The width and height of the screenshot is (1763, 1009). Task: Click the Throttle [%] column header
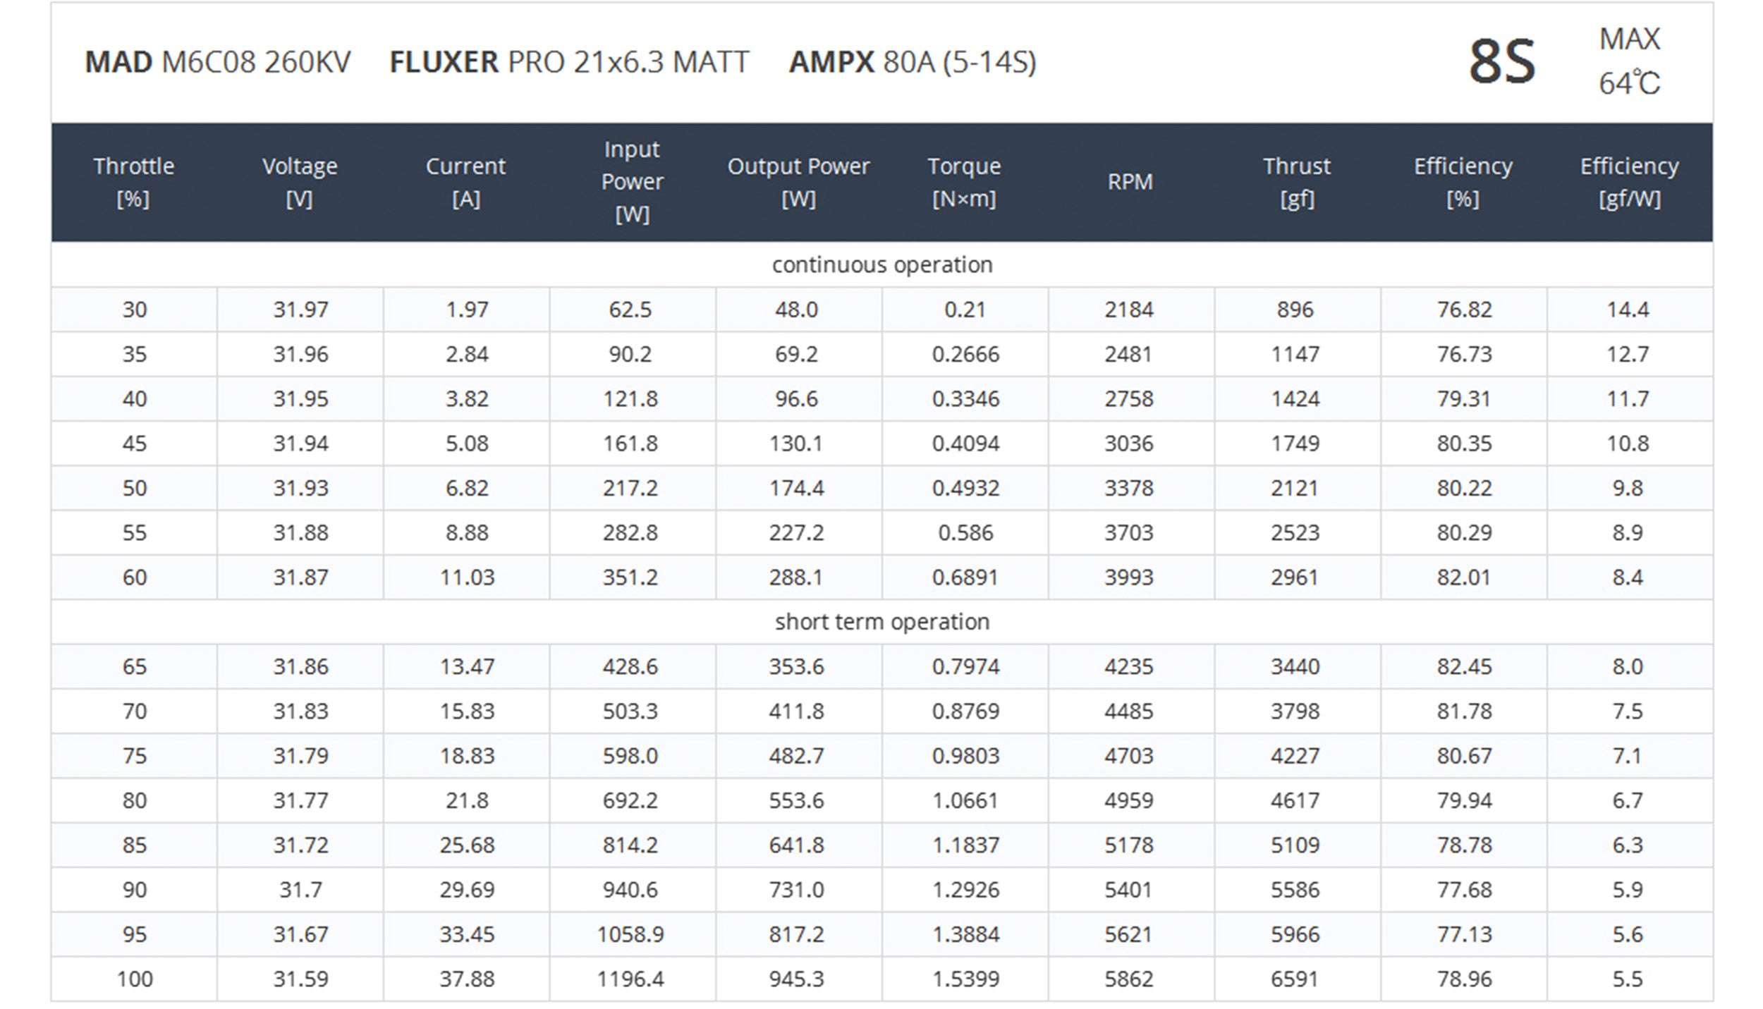coord(134,182)
